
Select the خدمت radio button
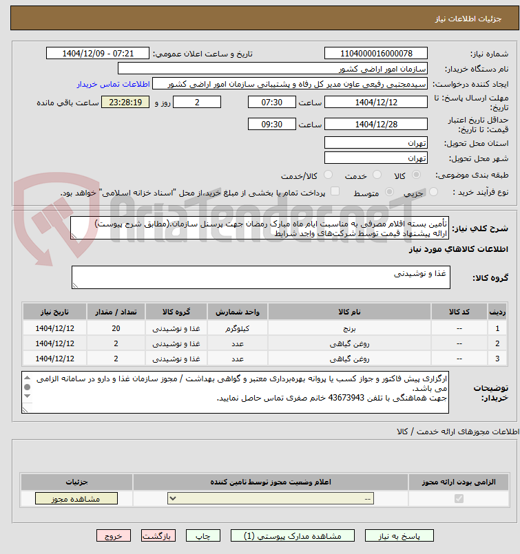pyautogui.click(x=377, y=175)
